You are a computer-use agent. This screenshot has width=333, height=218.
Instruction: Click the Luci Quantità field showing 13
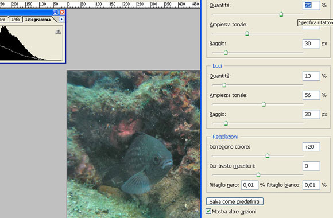coord(311,76)
